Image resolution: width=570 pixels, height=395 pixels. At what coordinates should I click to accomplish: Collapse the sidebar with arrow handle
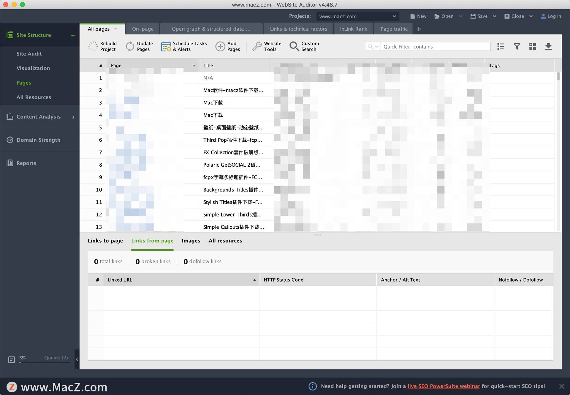pyautogui.click(x=77, y=359)
